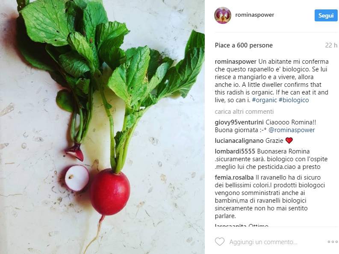Click the red heart emoji in comment
Image resolution: width=339 pixels, height=254 pixels.
tap(289, 141)
